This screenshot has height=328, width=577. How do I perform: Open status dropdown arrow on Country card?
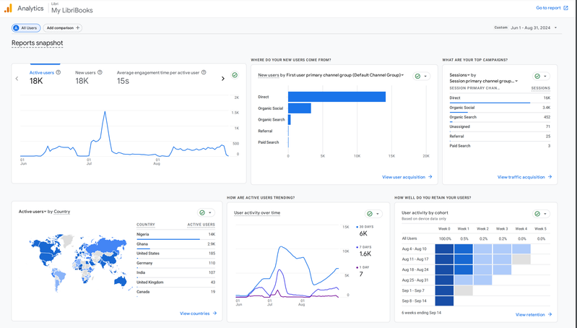210,213
